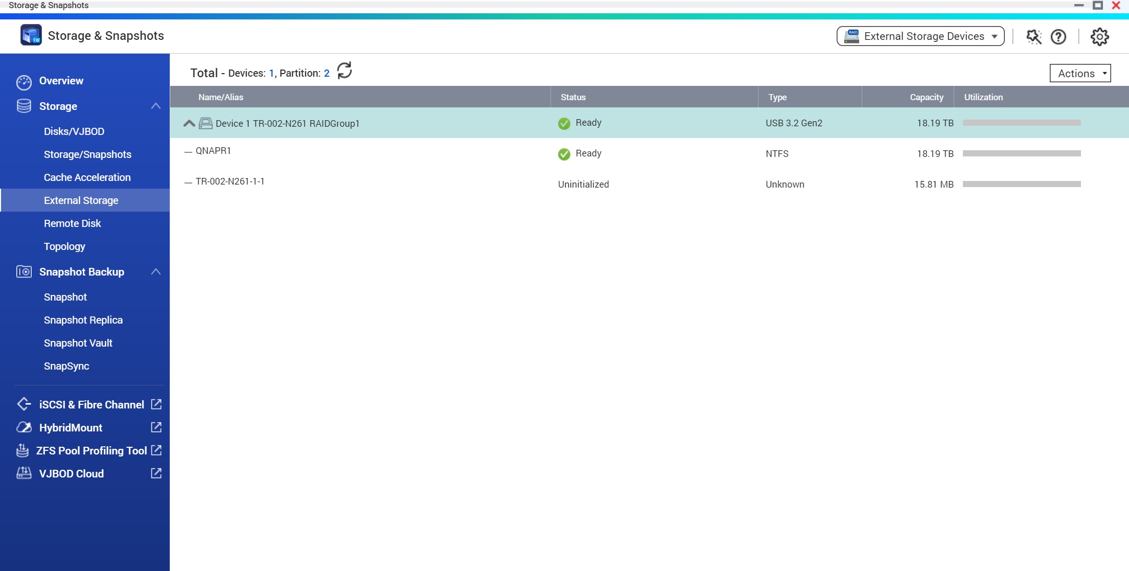The width and height of the screenshot is (1129, 571).
Task: Select the QNAPR1 partition row
Action: click(214, 151)
